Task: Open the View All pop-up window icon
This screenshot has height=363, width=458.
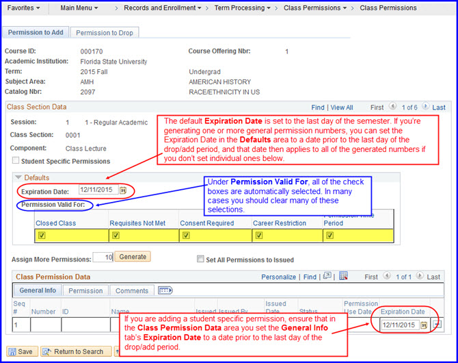Action: [x=327, y=276]
